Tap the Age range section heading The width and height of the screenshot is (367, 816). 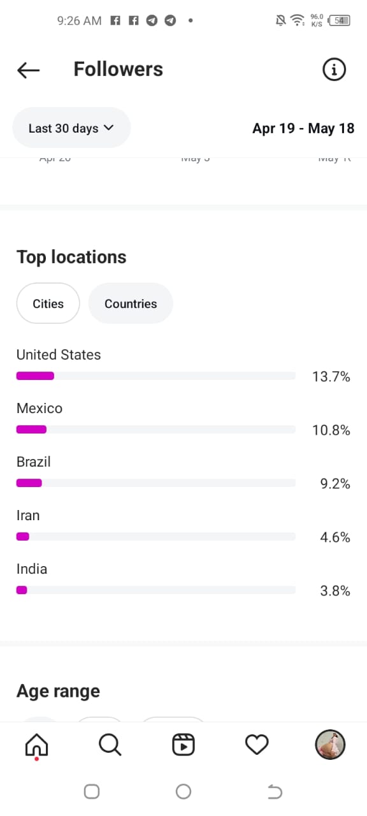click(58, 691)
